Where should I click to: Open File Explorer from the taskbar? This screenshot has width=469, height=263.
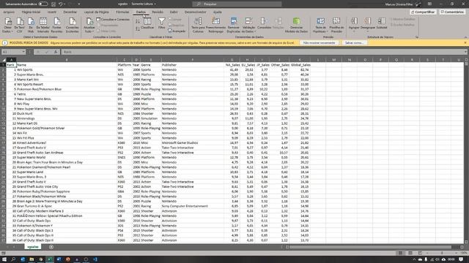pos(32,259)
